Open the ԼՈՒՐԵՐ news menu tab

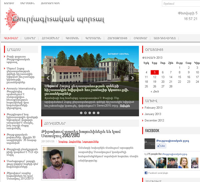point(30,38)
